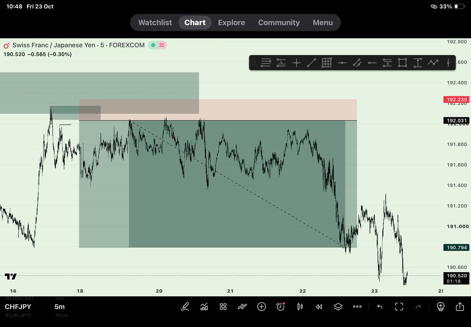Tap the Swiss Franc / Japanese Yen title

click(54, 45)
